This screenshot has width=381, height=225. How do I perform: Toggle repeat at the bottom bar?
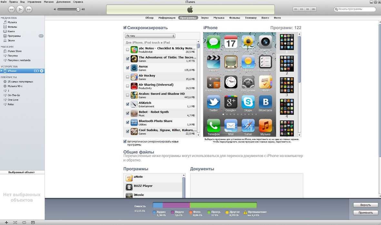pos(24,222)
